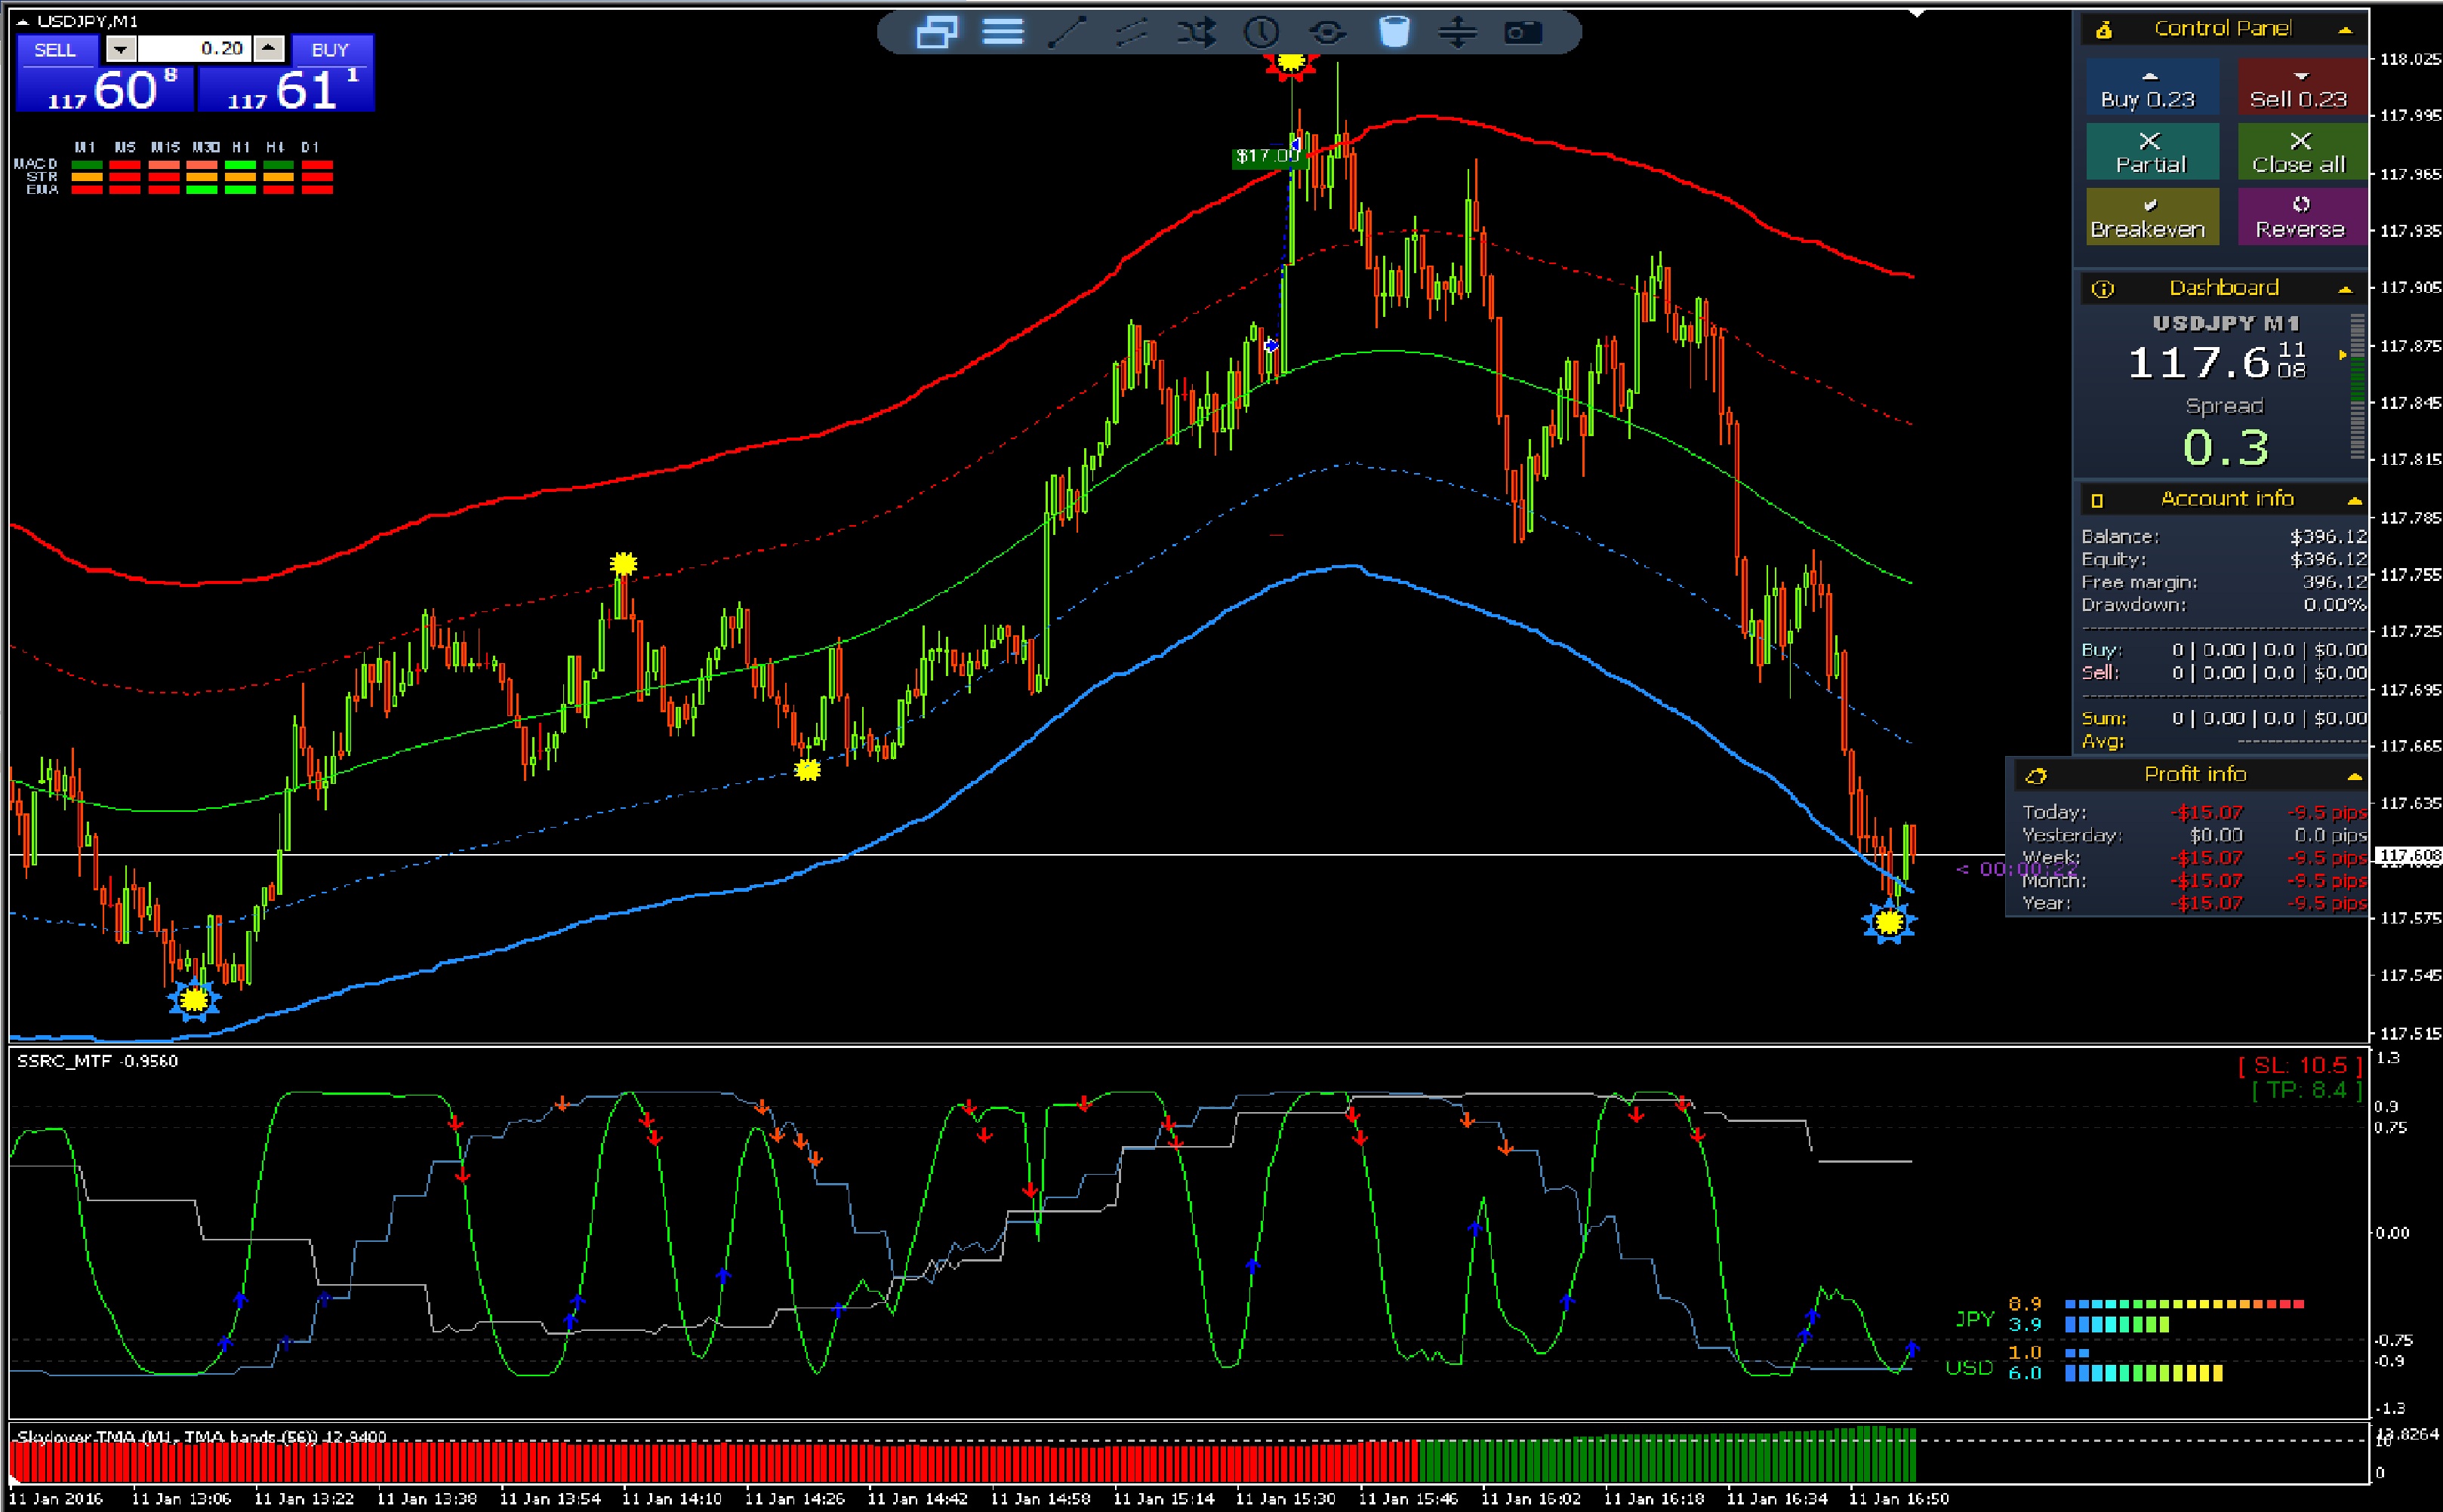
Task: Select the single trend line drawing tool
Action: tap(1067, 33)
